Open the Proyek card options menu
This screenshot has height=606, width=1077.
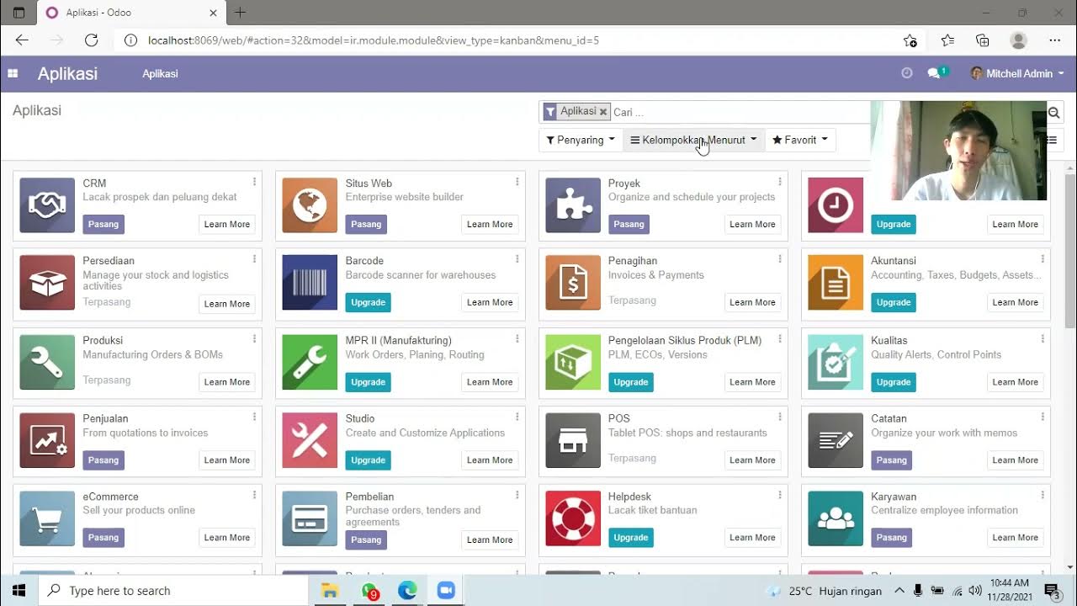780,182
